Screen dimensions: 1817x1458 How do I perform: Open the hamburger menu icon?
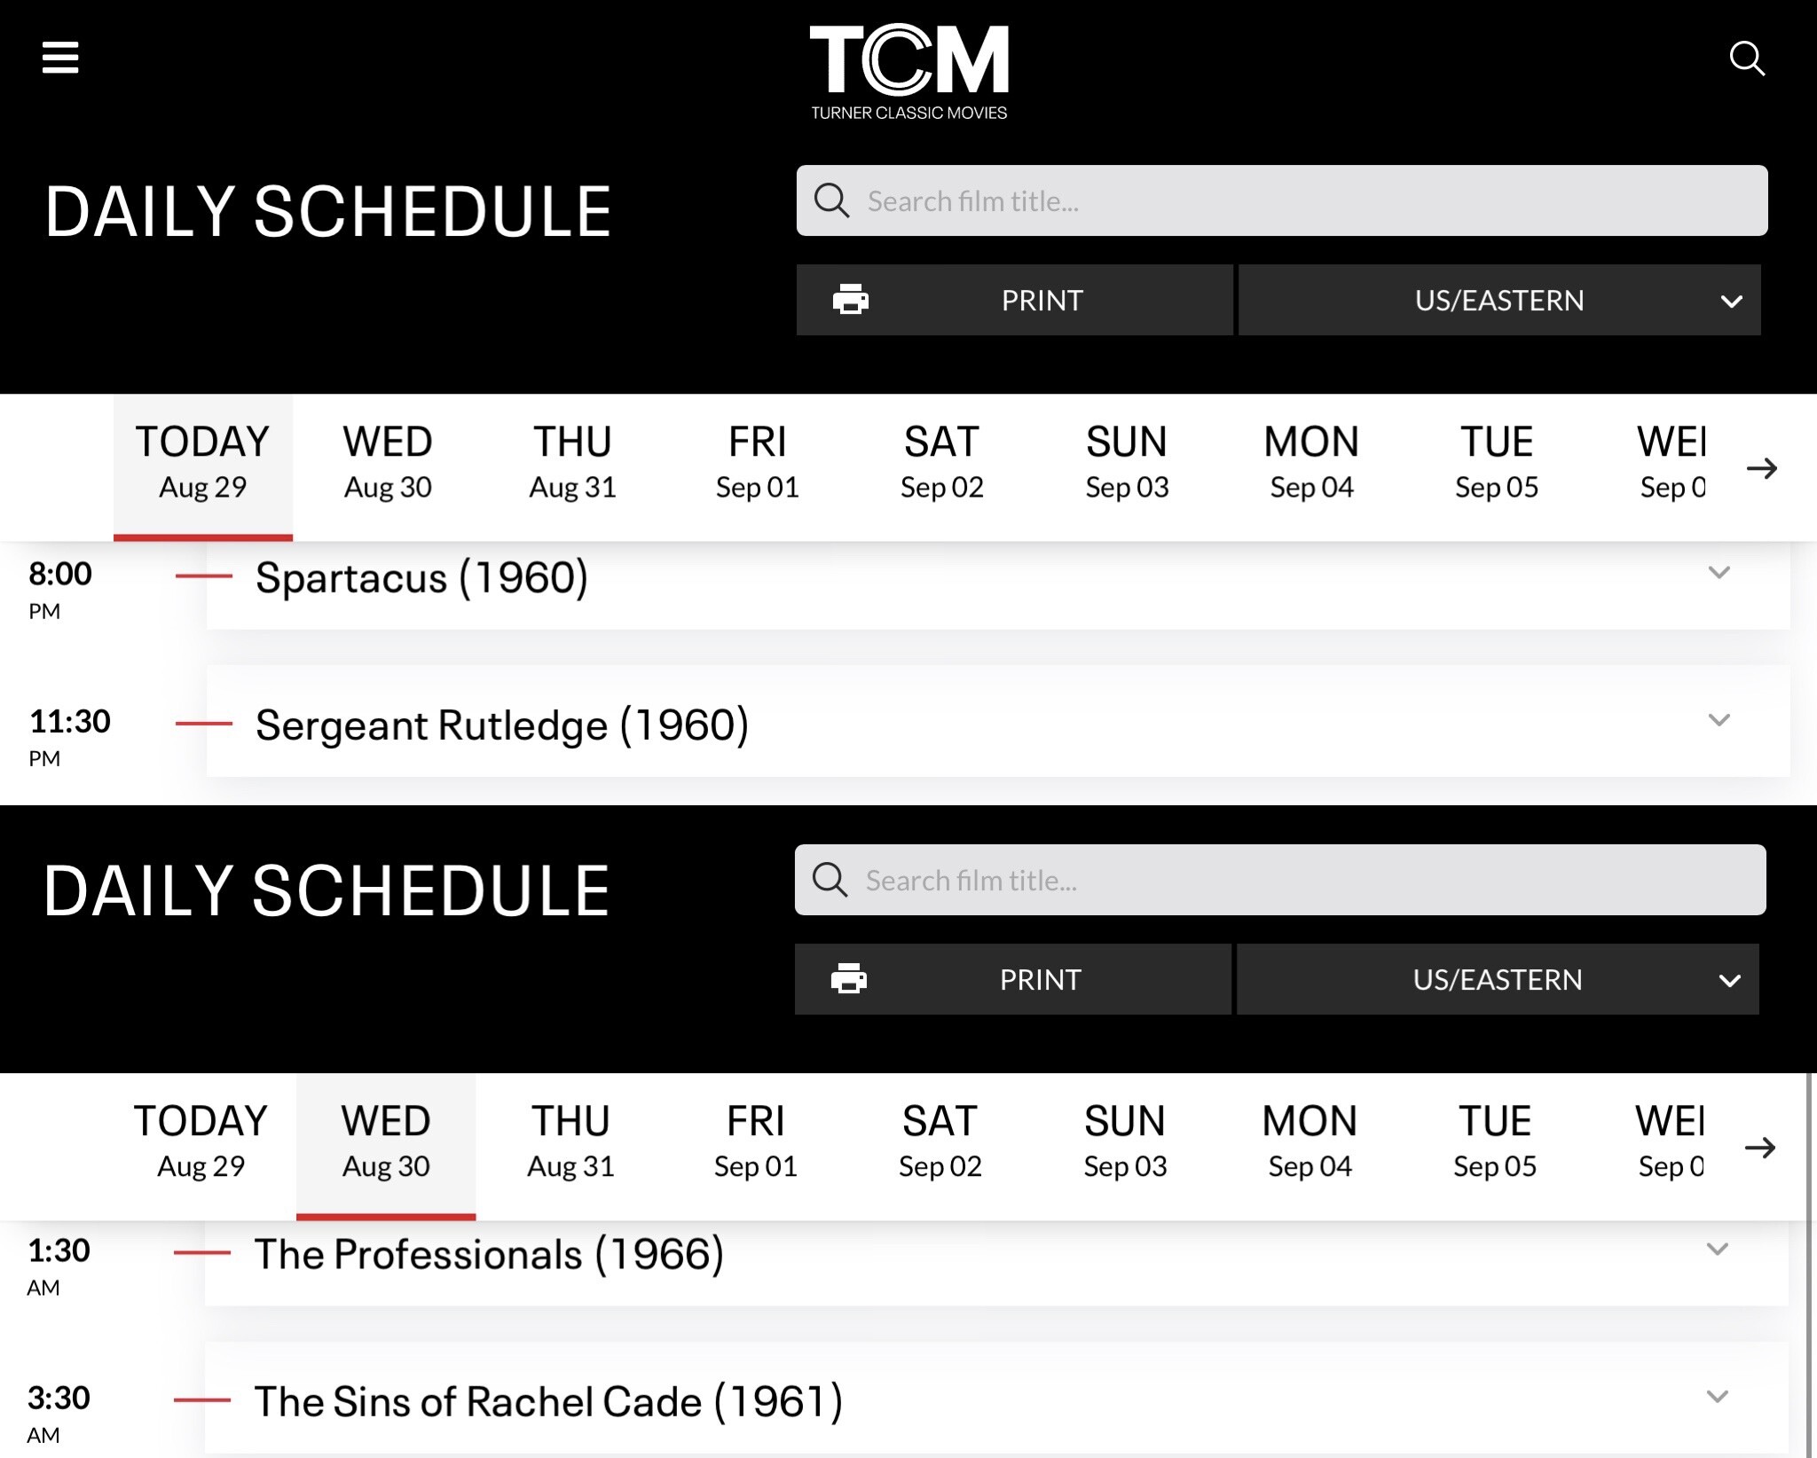coord(60,59)
